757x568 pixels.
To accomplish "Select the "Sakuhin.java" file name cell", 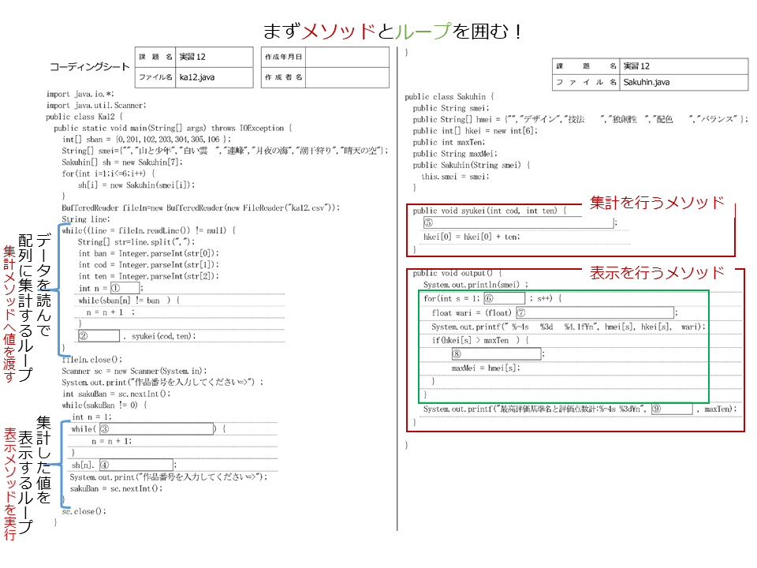I will coord(684,82).
